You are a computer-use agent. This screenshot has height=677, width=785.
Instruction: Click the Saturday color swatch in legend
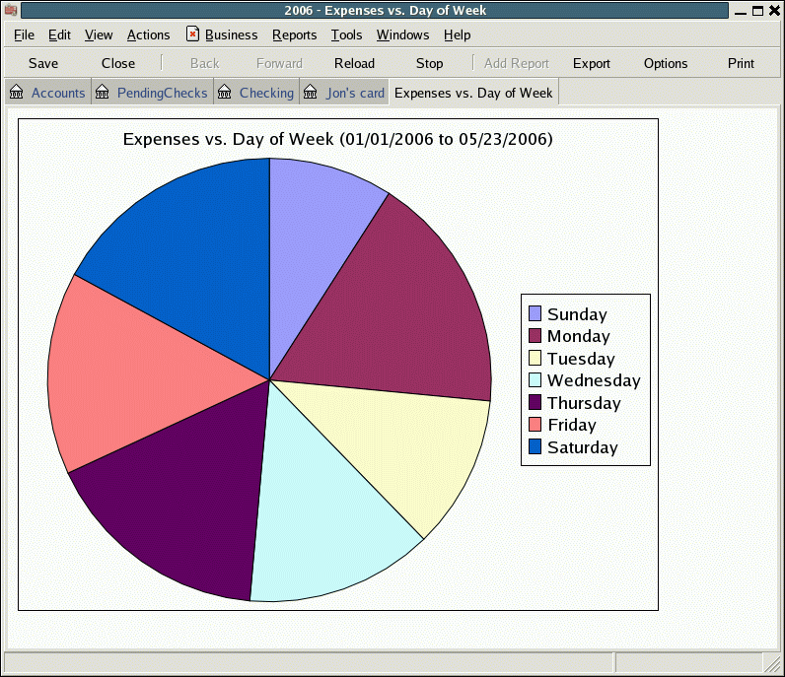tap(535, 446)
